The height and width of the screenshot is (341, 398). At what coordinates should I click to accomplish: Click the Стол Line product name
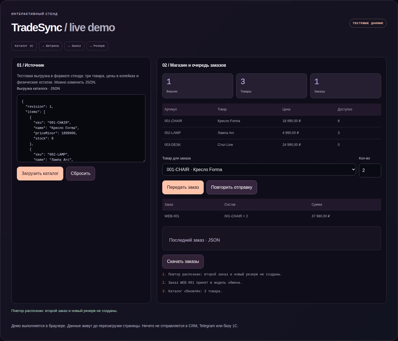tap(225, 145)
